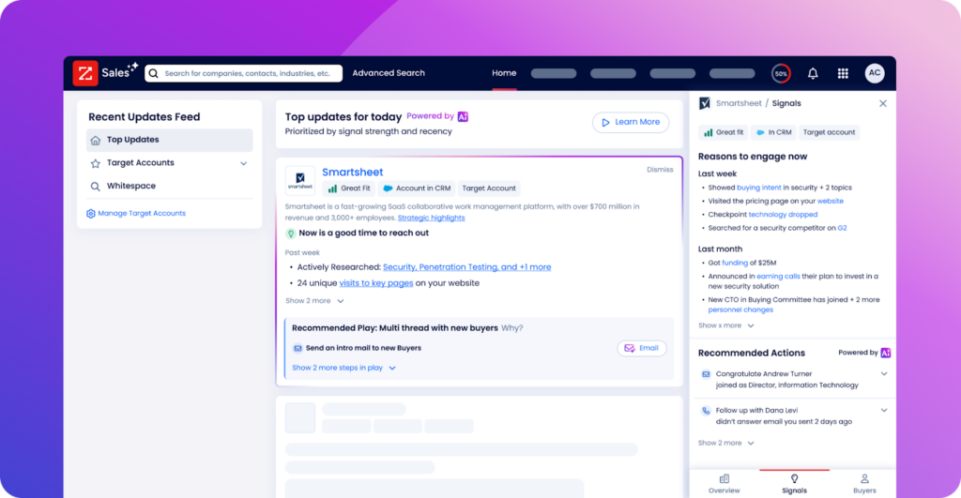Click the AC user avatar
The height and width of the screenshot is (498, 961).
(x=875, y=73)
